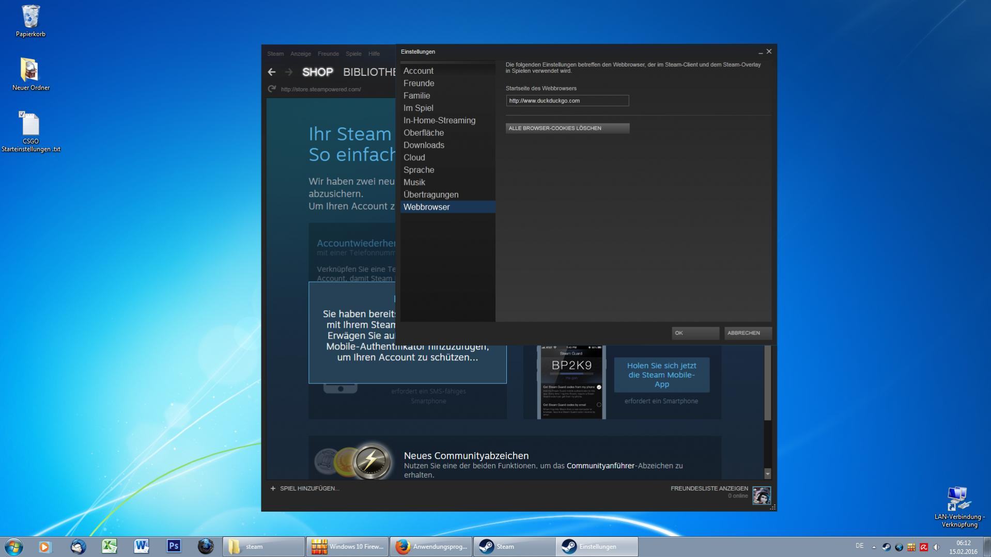Cancel settings with Abbrechen button
This screenshot has height=557, width=991.
click(x=748, y=333)
